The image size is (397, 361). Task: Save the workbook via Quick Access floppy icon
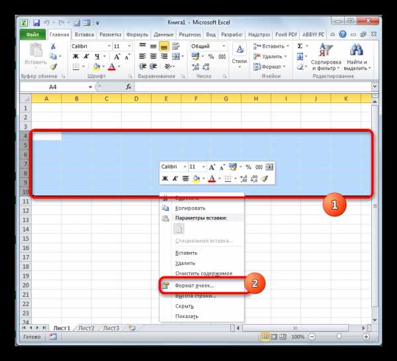tap(36, 23)
